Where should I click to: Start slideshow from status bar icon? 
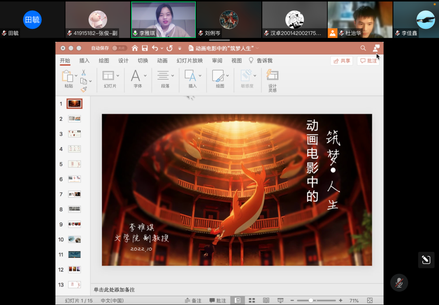(280, 301)
